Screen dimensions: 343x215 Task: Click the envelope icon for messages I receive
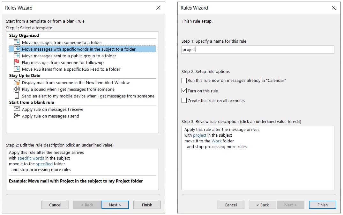point(18,109)
